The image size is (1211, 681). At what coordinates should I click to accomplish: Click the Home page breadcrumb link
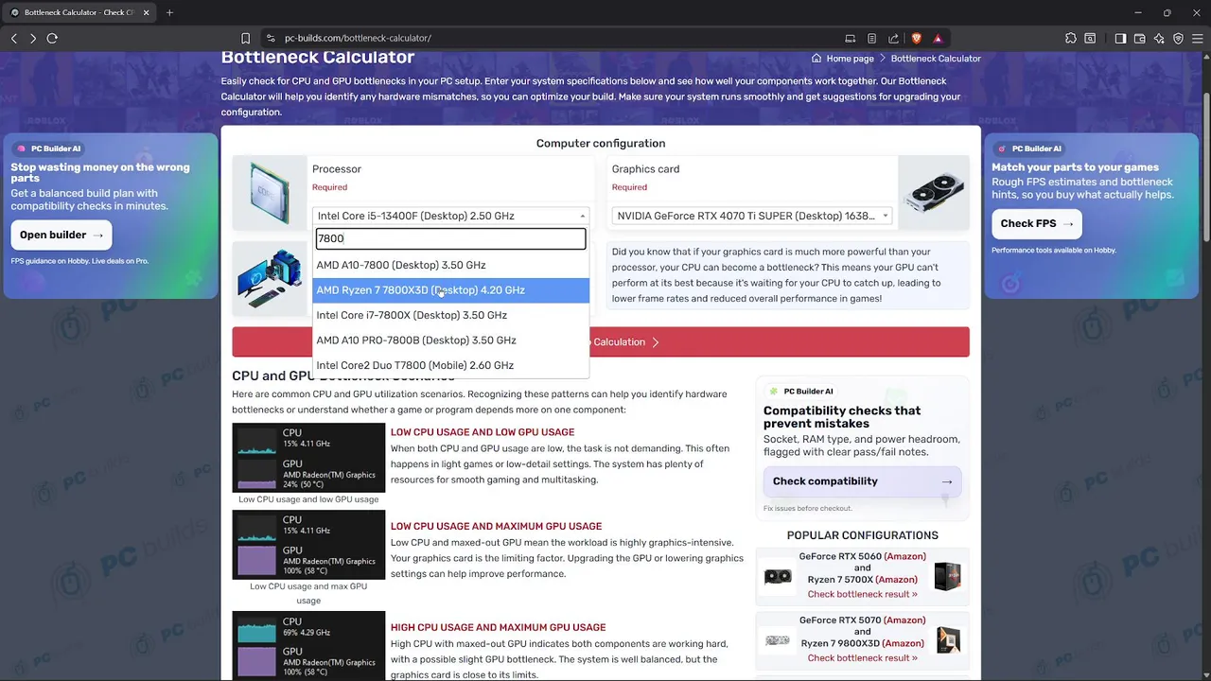(842, 59)
